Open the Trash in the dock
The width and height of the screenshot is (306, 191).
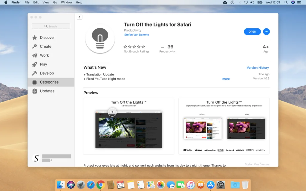click(245, 184)
